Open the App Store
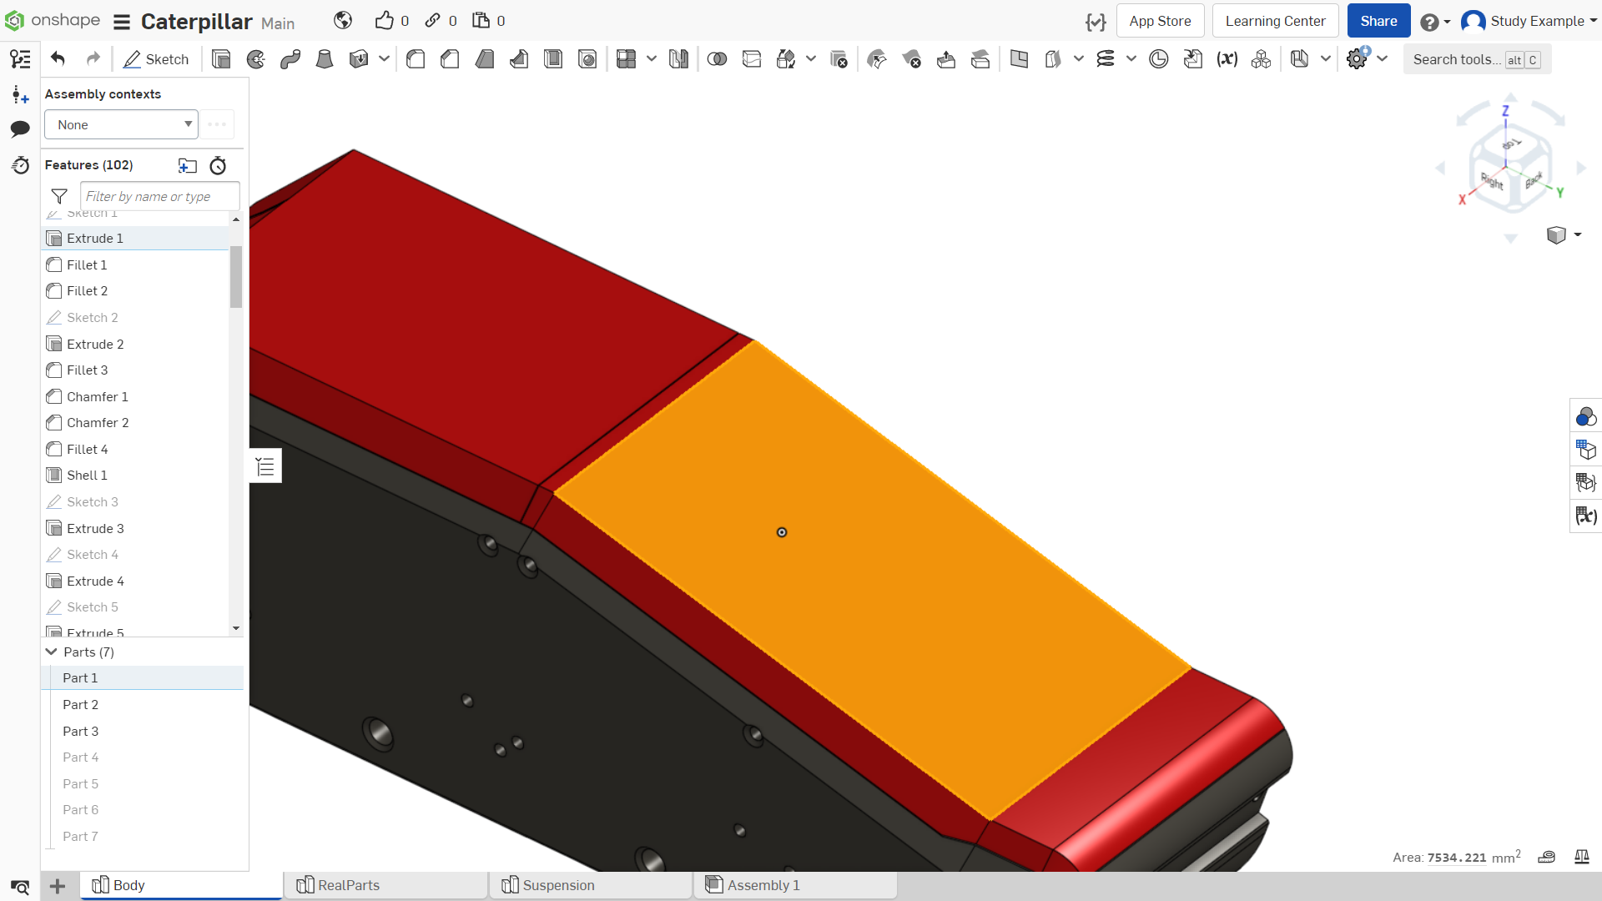 pos(1160,21)
